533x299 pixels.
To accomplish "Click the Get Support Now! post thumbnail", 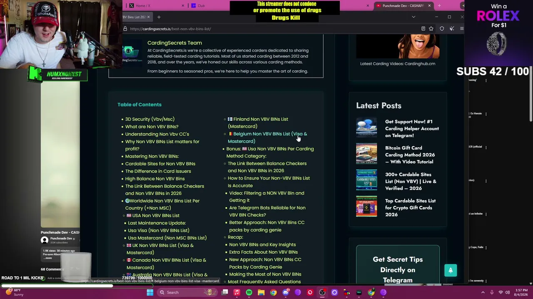I will [x=366, y=128].
